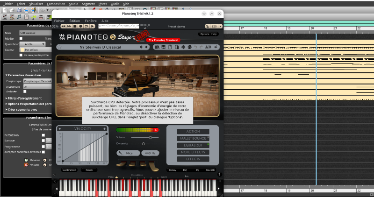
Task: Click the not-equal differences icon
Action: tap(216, 47)
